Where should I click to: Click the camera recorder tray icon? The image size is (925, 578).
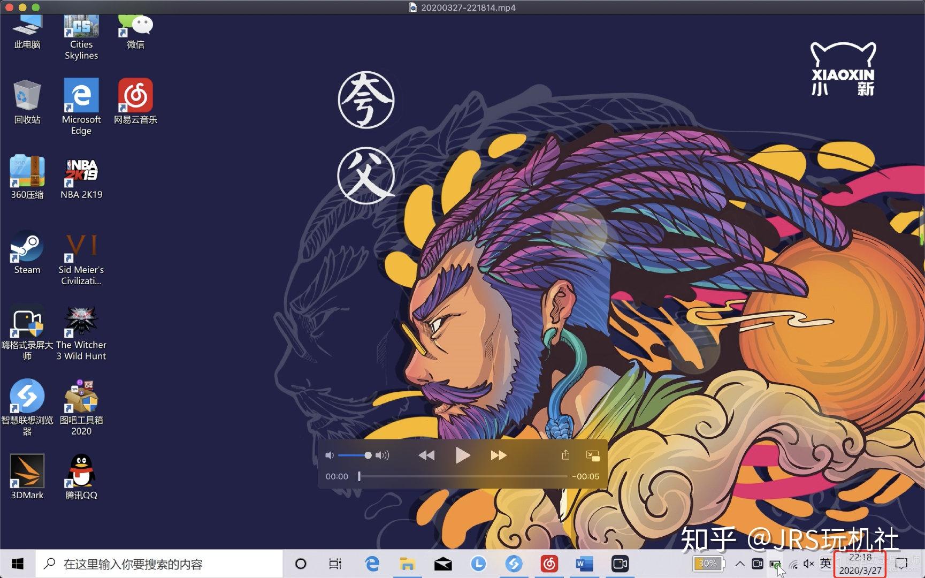(x=757, y=564)
